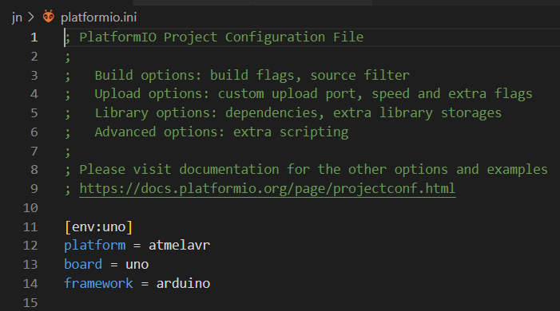Open the docs.platformio.org projectconf link
The image size is (560, 311).
pyautogui.click(x=267, y=188)
